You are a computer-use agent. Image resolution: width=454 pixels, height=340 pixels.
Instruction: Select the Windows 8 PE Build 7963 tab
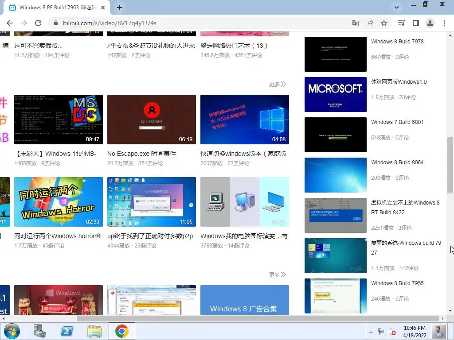[56, 8]
